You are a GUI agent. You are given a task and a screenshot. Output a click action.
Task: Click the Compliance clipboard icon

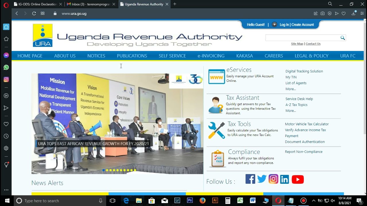pos(217,159)
